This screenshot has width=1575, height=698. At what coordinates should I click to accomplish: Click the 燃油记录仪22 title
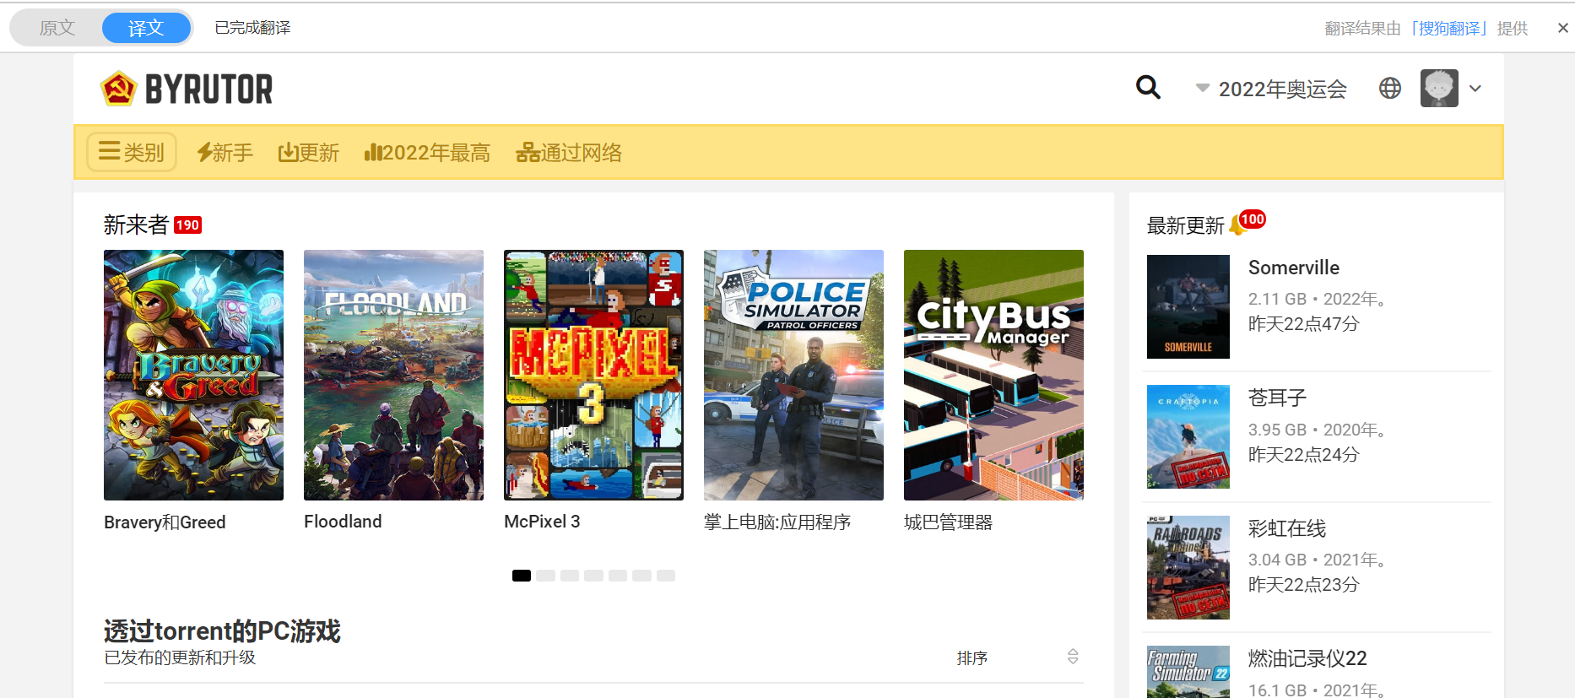point(1307,658)
